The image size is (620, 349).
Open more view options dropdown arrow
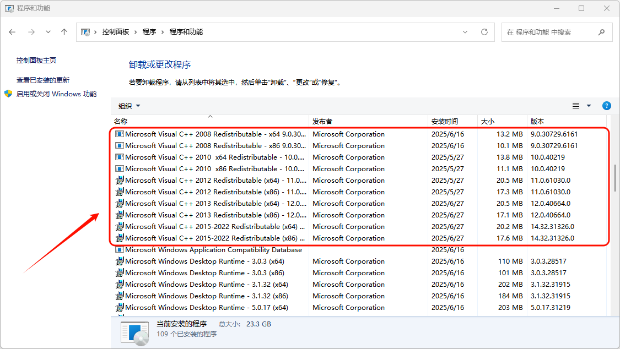(x=589, y=106)
